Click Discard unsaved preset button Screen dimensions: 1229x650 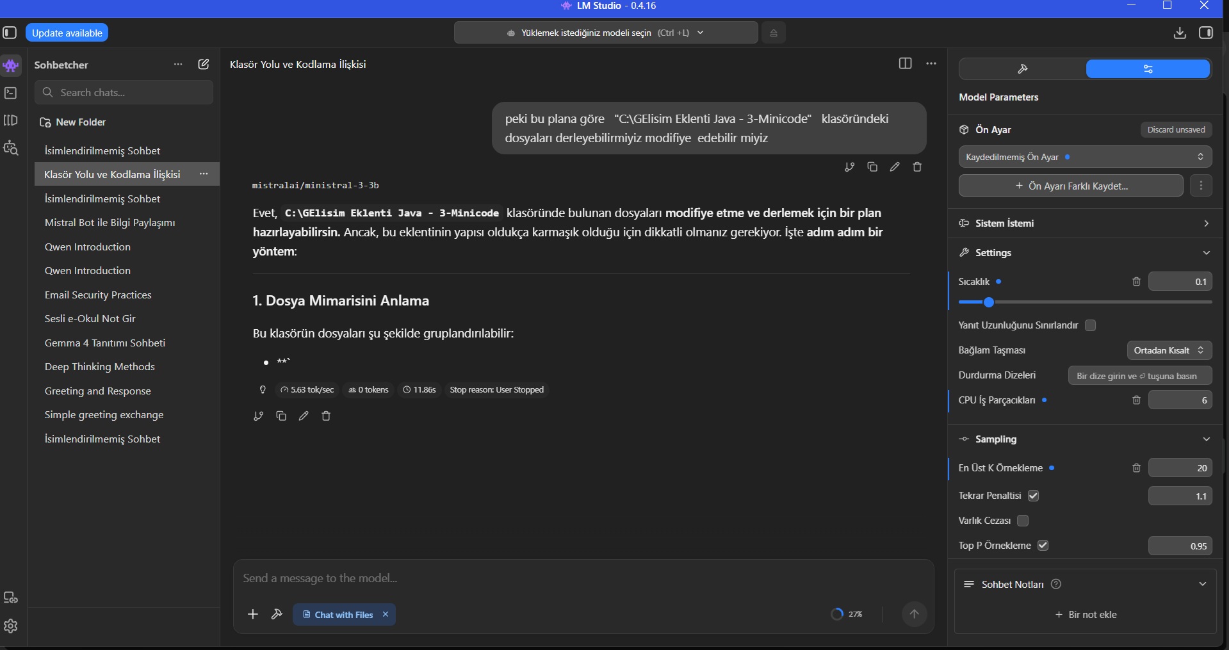1176,129
